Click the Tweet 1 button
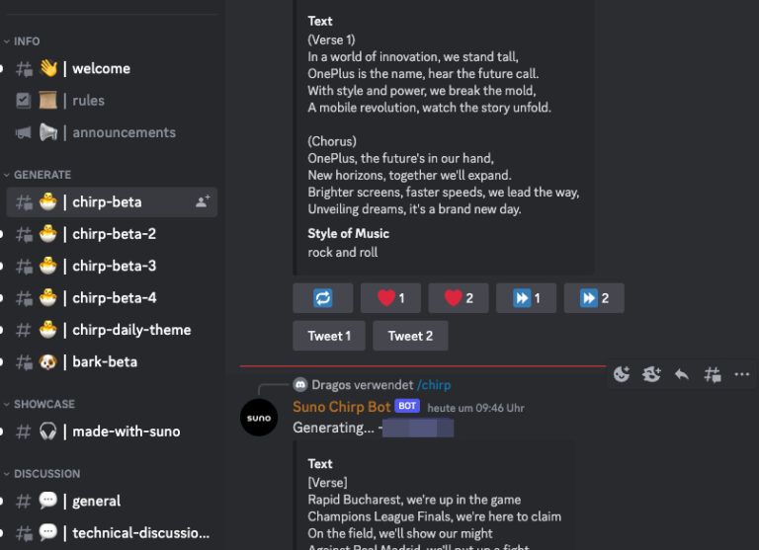This screenshot has height=550, width=759. tap(329, 336)
